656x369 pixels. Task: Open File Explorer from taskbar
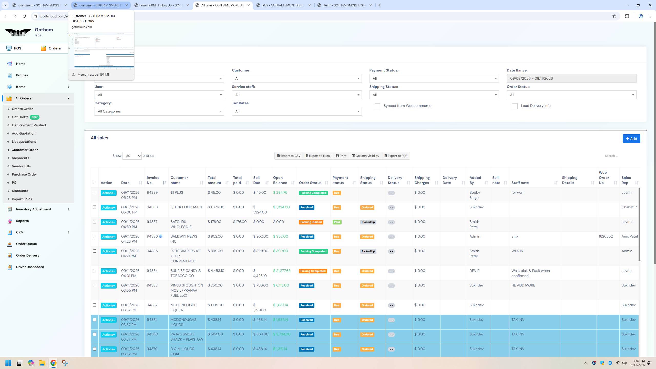[x=42, y=363]
